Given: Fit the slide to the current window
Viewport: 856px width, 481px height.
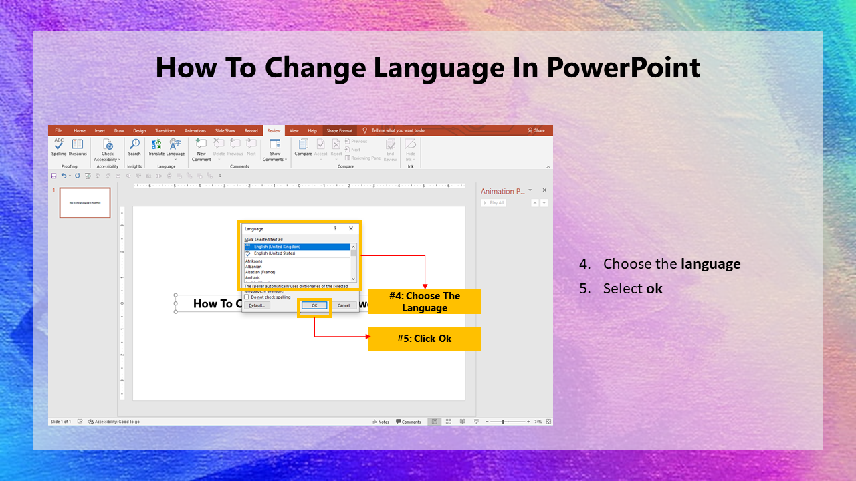Looking at the screenshot, I should (x=548, y=422).
